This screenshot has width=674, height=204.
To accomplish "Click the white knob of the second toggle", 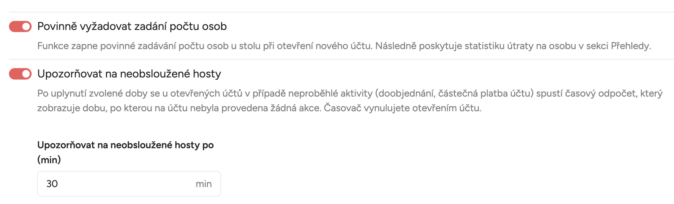I will pos(26,74).
